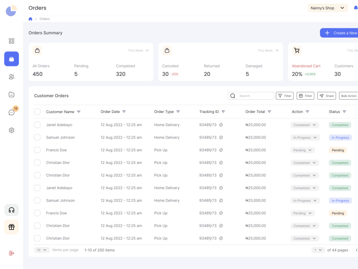
Task: Open This Week dropdown in Canceled card
Action: click(x=268, y=51)
